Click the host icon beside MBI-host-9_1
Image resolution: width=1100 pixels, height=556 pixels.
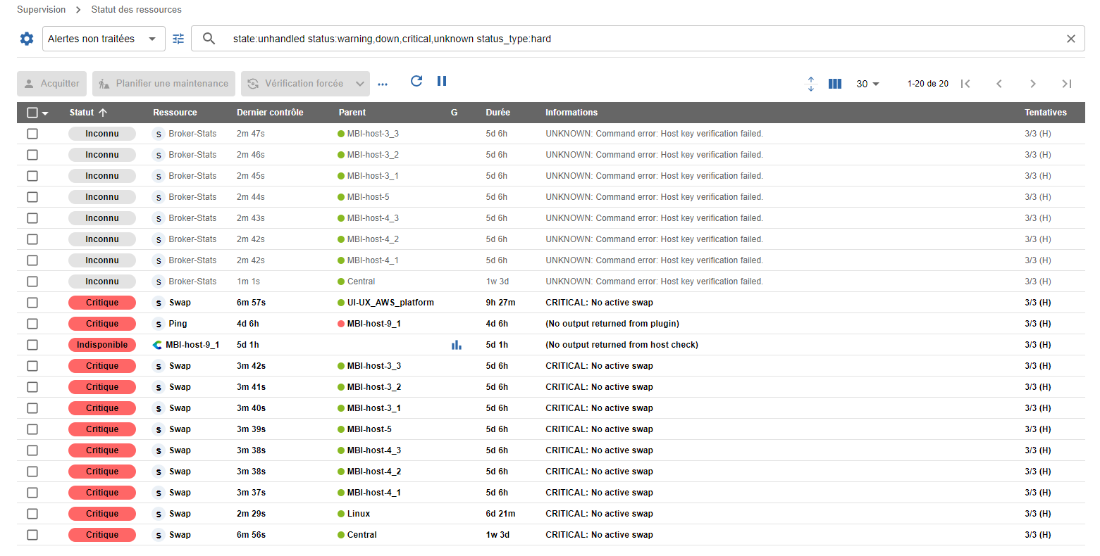point(157,345)
